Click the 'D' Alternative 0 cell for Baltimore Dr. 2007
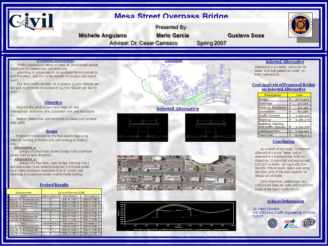This screenshot has height=246, width=328. [51, 203]
